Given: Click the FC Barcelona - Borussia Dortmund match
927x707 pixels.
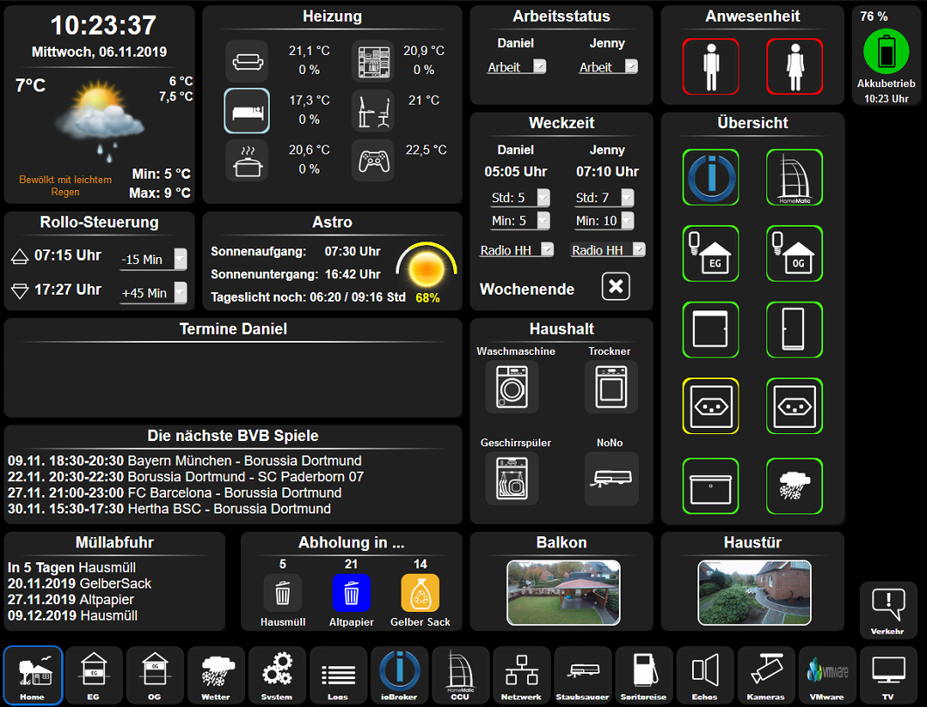Looking at the screenshot, I should pos(175,493).
